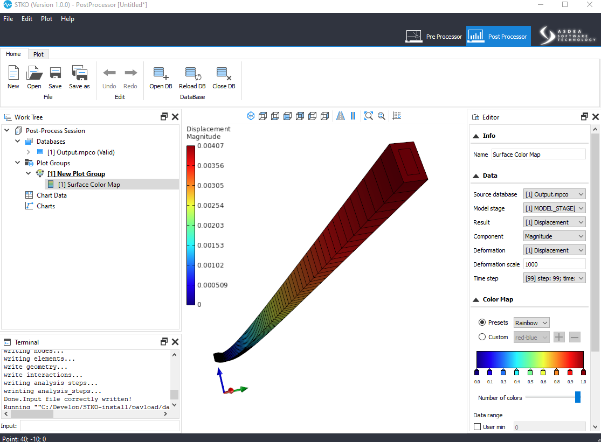Float the Editor panel
Image resolution: width=601 pixels, height=442 pixels.
click(584, 117)
